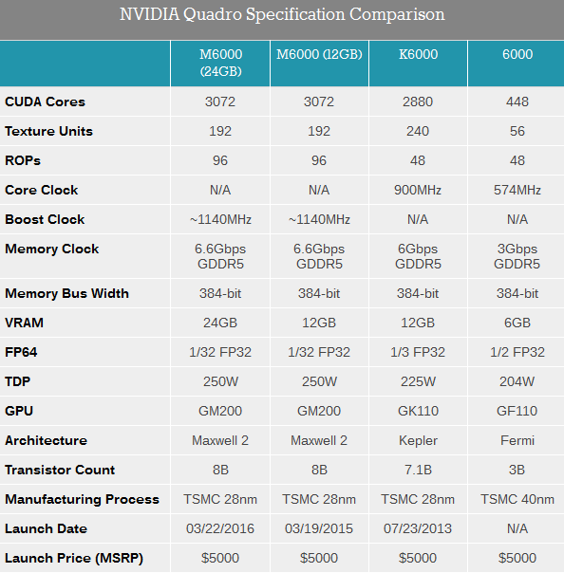Click the '7.1B' transistor count value
The height and width of the screenshot is (573, 564).
[418, 470]
